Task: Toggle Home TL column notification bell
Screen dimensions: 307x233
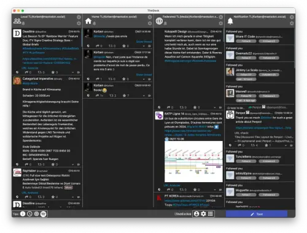Action: (95, 23)
